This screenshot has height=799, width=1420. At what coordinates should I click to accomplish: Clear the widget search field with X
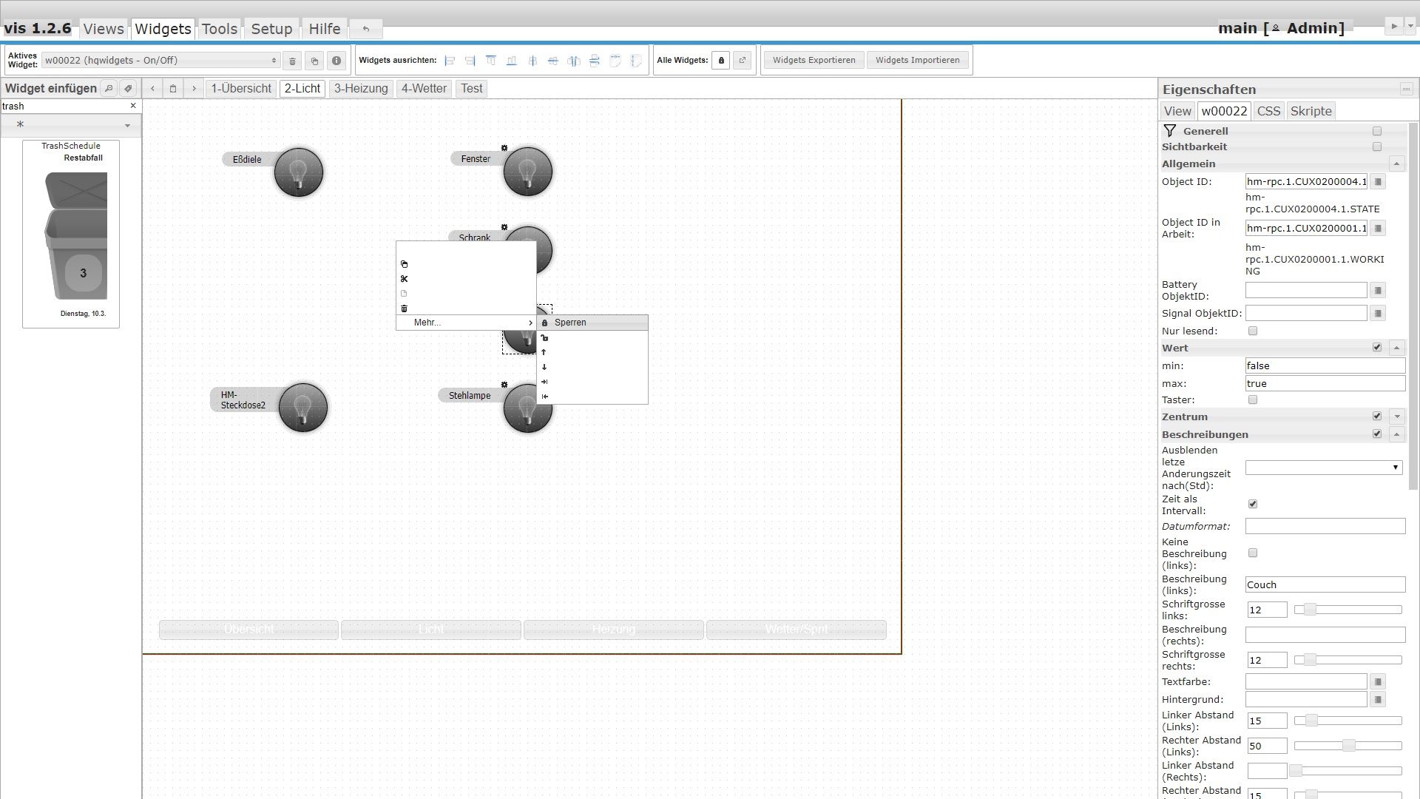[133, 106]
